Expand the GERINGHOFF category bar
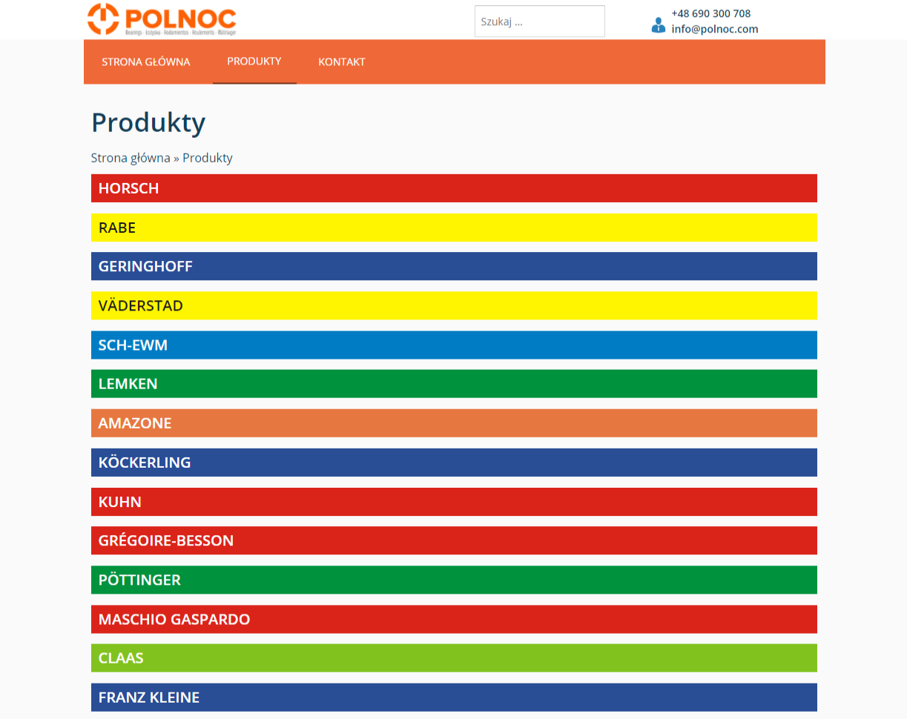907x719 pixels. [454, 266]
